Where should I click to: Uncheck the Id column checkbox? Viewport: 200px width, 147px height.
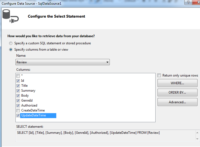coord(18,81)
